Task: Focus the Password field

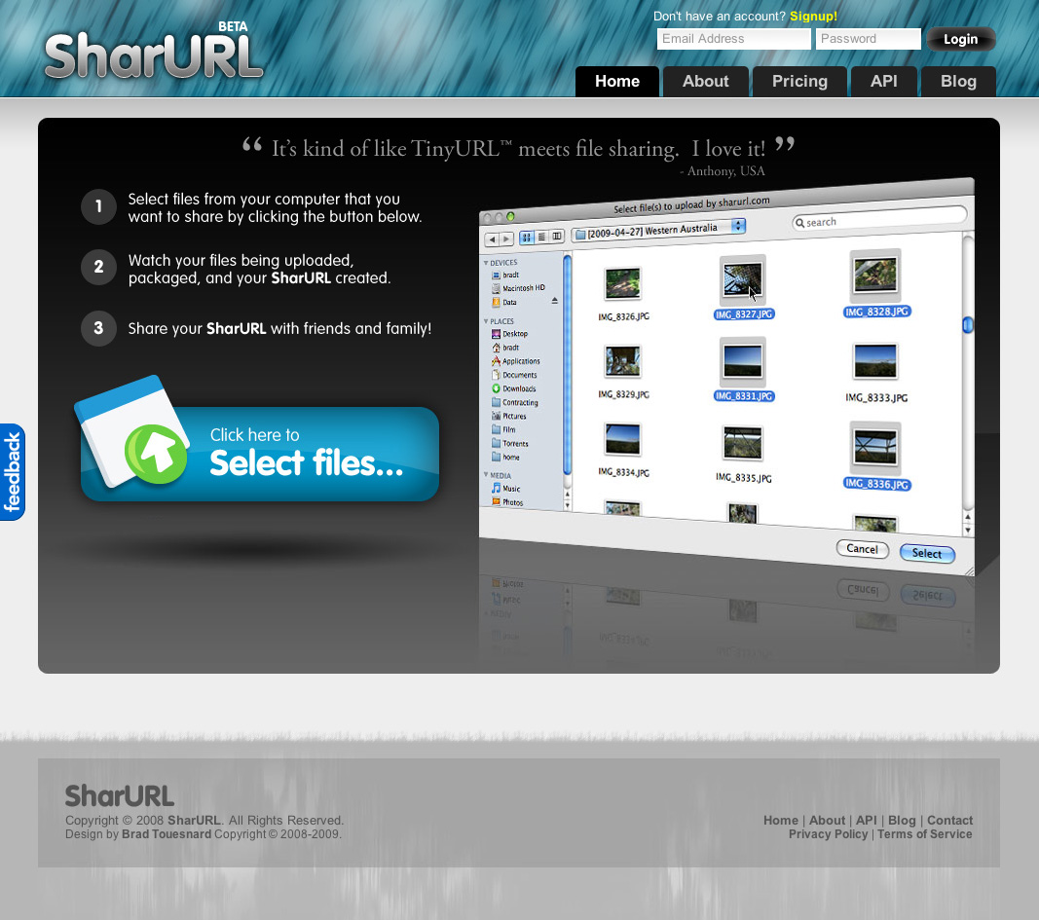Action: coord(868,39)
